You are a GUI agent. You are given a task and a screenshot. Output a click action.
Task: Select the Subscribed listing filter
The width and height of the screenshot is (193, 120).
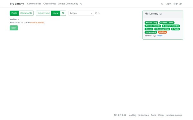point(43,13)
